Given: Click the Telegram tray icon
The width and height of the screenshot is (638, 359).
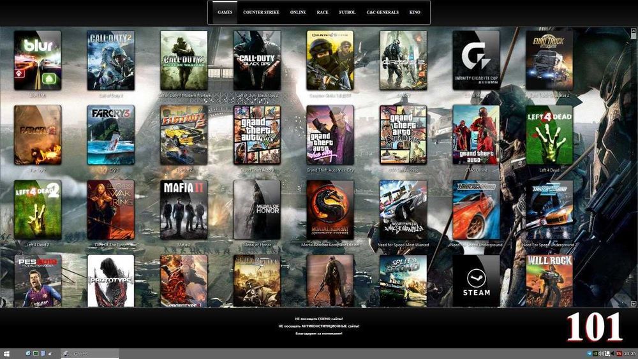Looking at the screenshot, I should [589, 354].
